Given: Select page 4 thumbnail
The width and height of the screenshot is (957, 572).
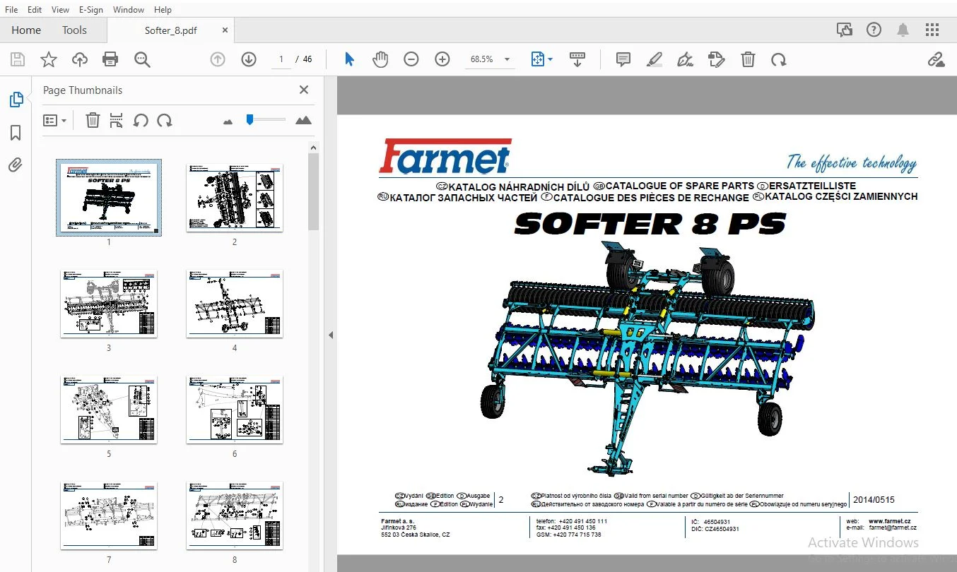Looking at the screenshot, I should click(235, 304).
